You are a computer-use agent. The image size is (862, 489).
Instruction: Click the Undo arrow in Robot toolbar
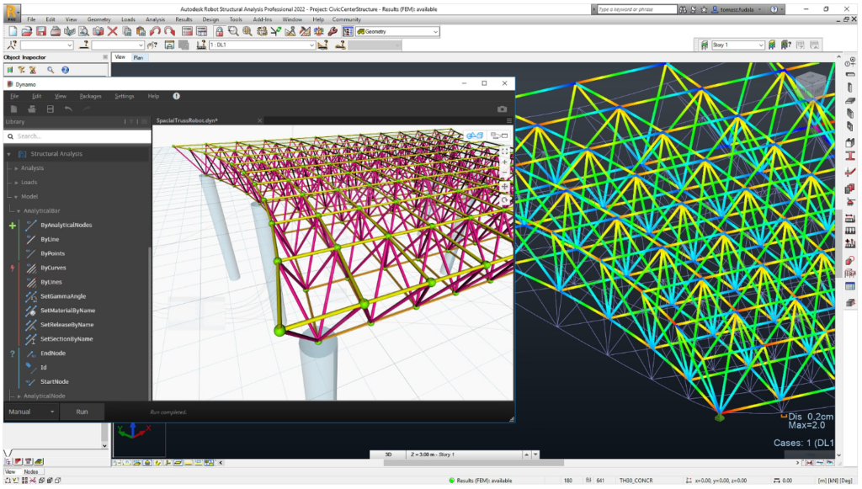pyautogui.click(x=155, y=31)
